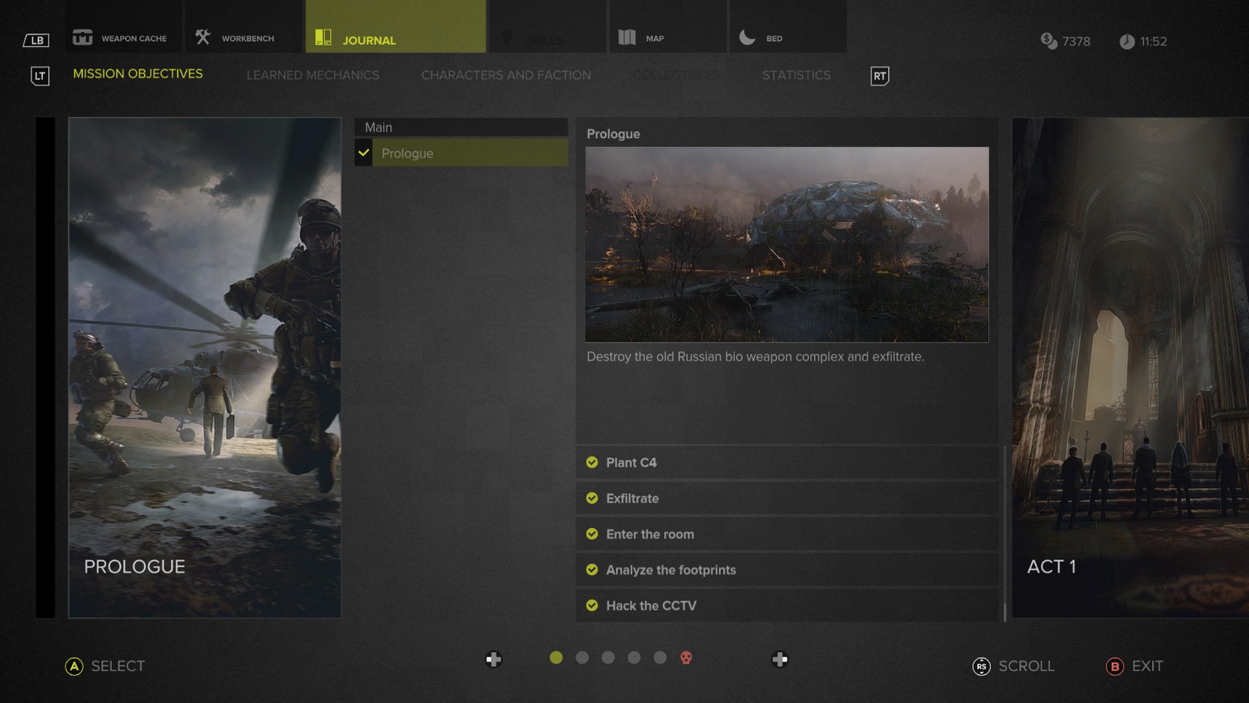Select the PROLOGUE chapter card
Screen dimensions: 1249x703
pyautogui.click(x=205, y=368)
